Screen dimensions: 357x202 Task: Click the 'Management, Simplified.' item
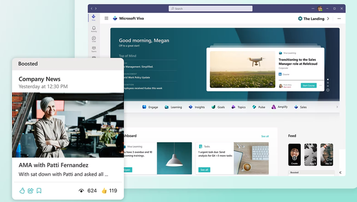point(139,67)
